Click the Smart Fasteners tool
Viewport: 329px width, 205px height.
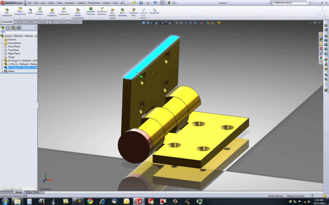pyautogui.click(x=52, y=12)
